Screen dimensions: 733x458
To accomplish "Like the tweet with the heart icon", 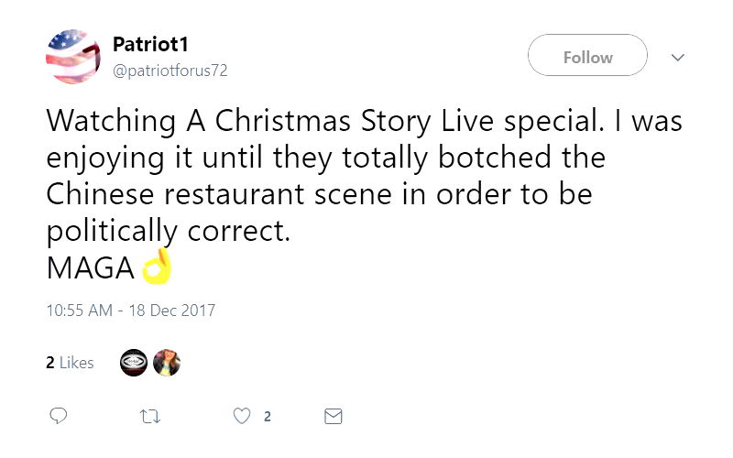I will coord(242,416).
